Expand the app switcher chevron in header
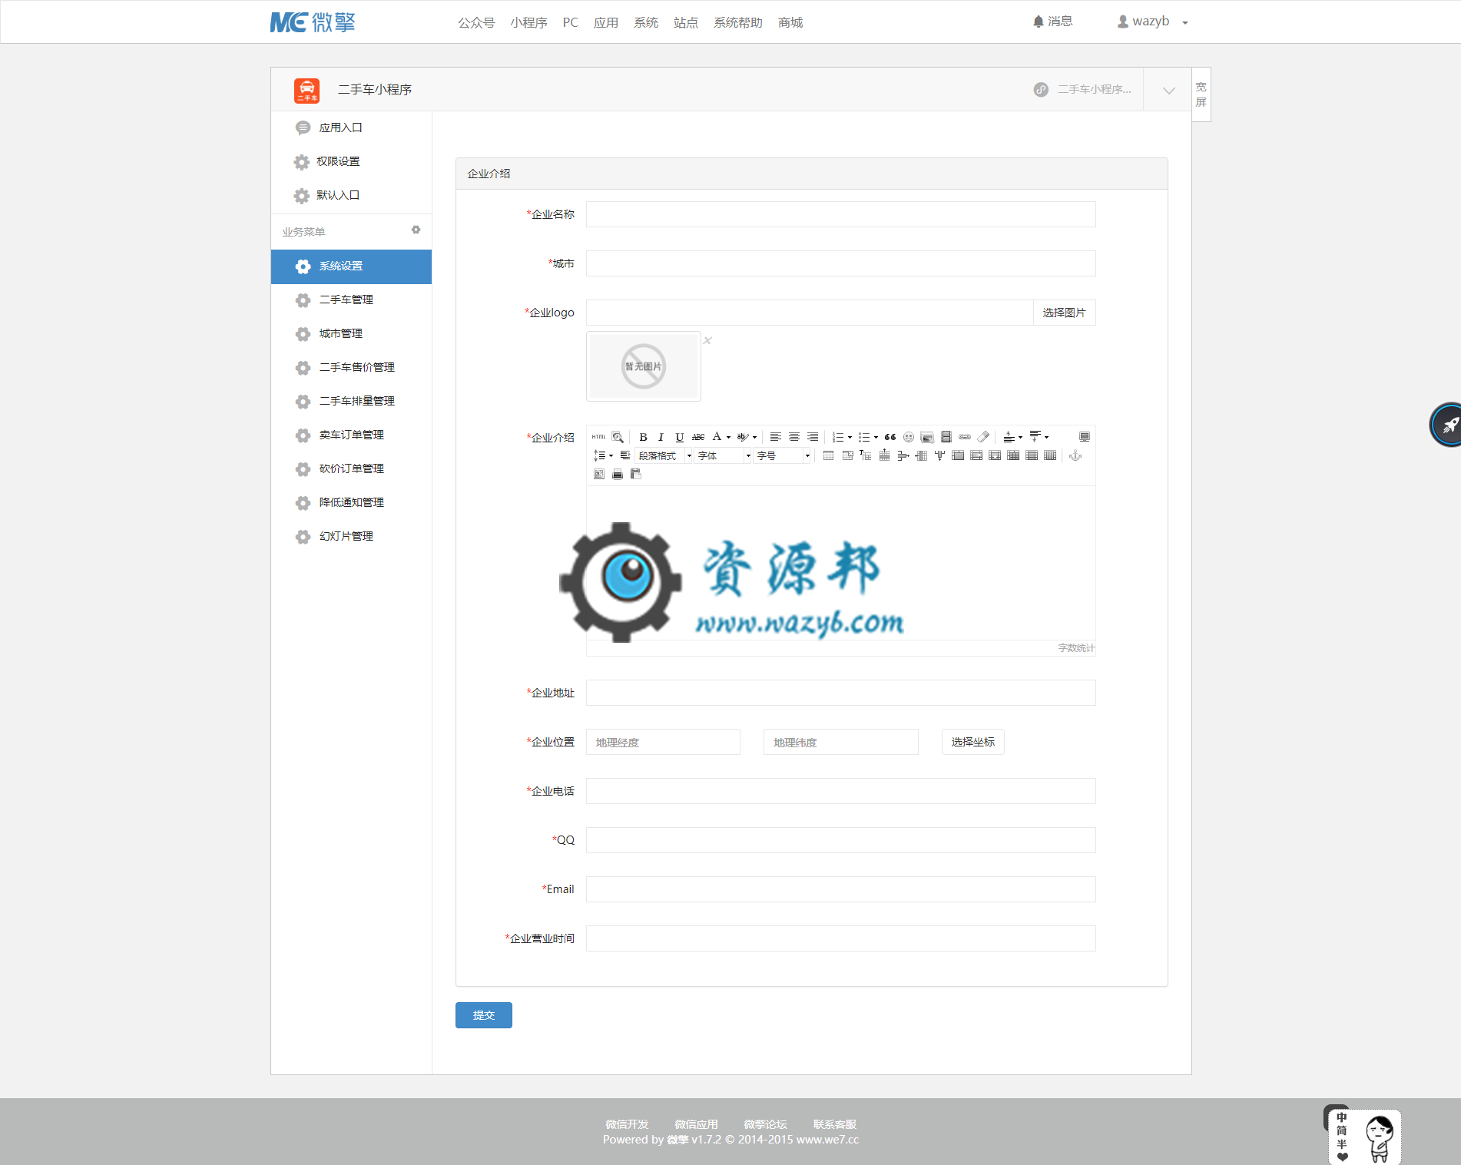The image size is (1461, 1165). (x=1168, y=90)
